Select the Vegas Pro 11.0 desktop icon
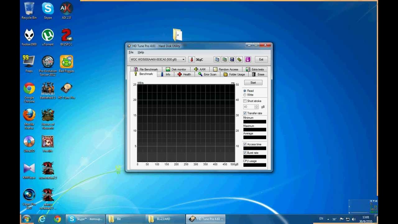Image resolution: width=398 pixels, height=224 pixels. (29, 199)
